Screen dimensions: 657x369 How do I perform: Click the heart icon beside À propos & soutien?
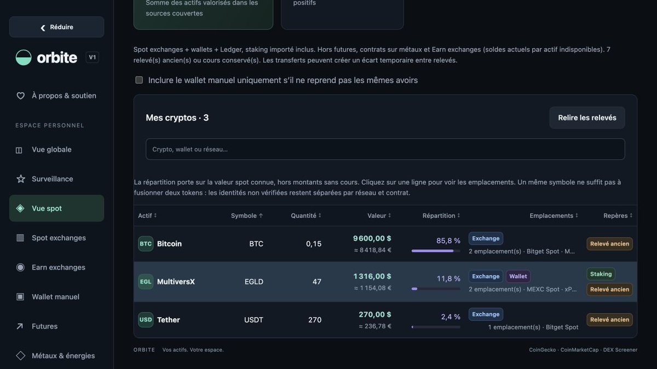20,96
